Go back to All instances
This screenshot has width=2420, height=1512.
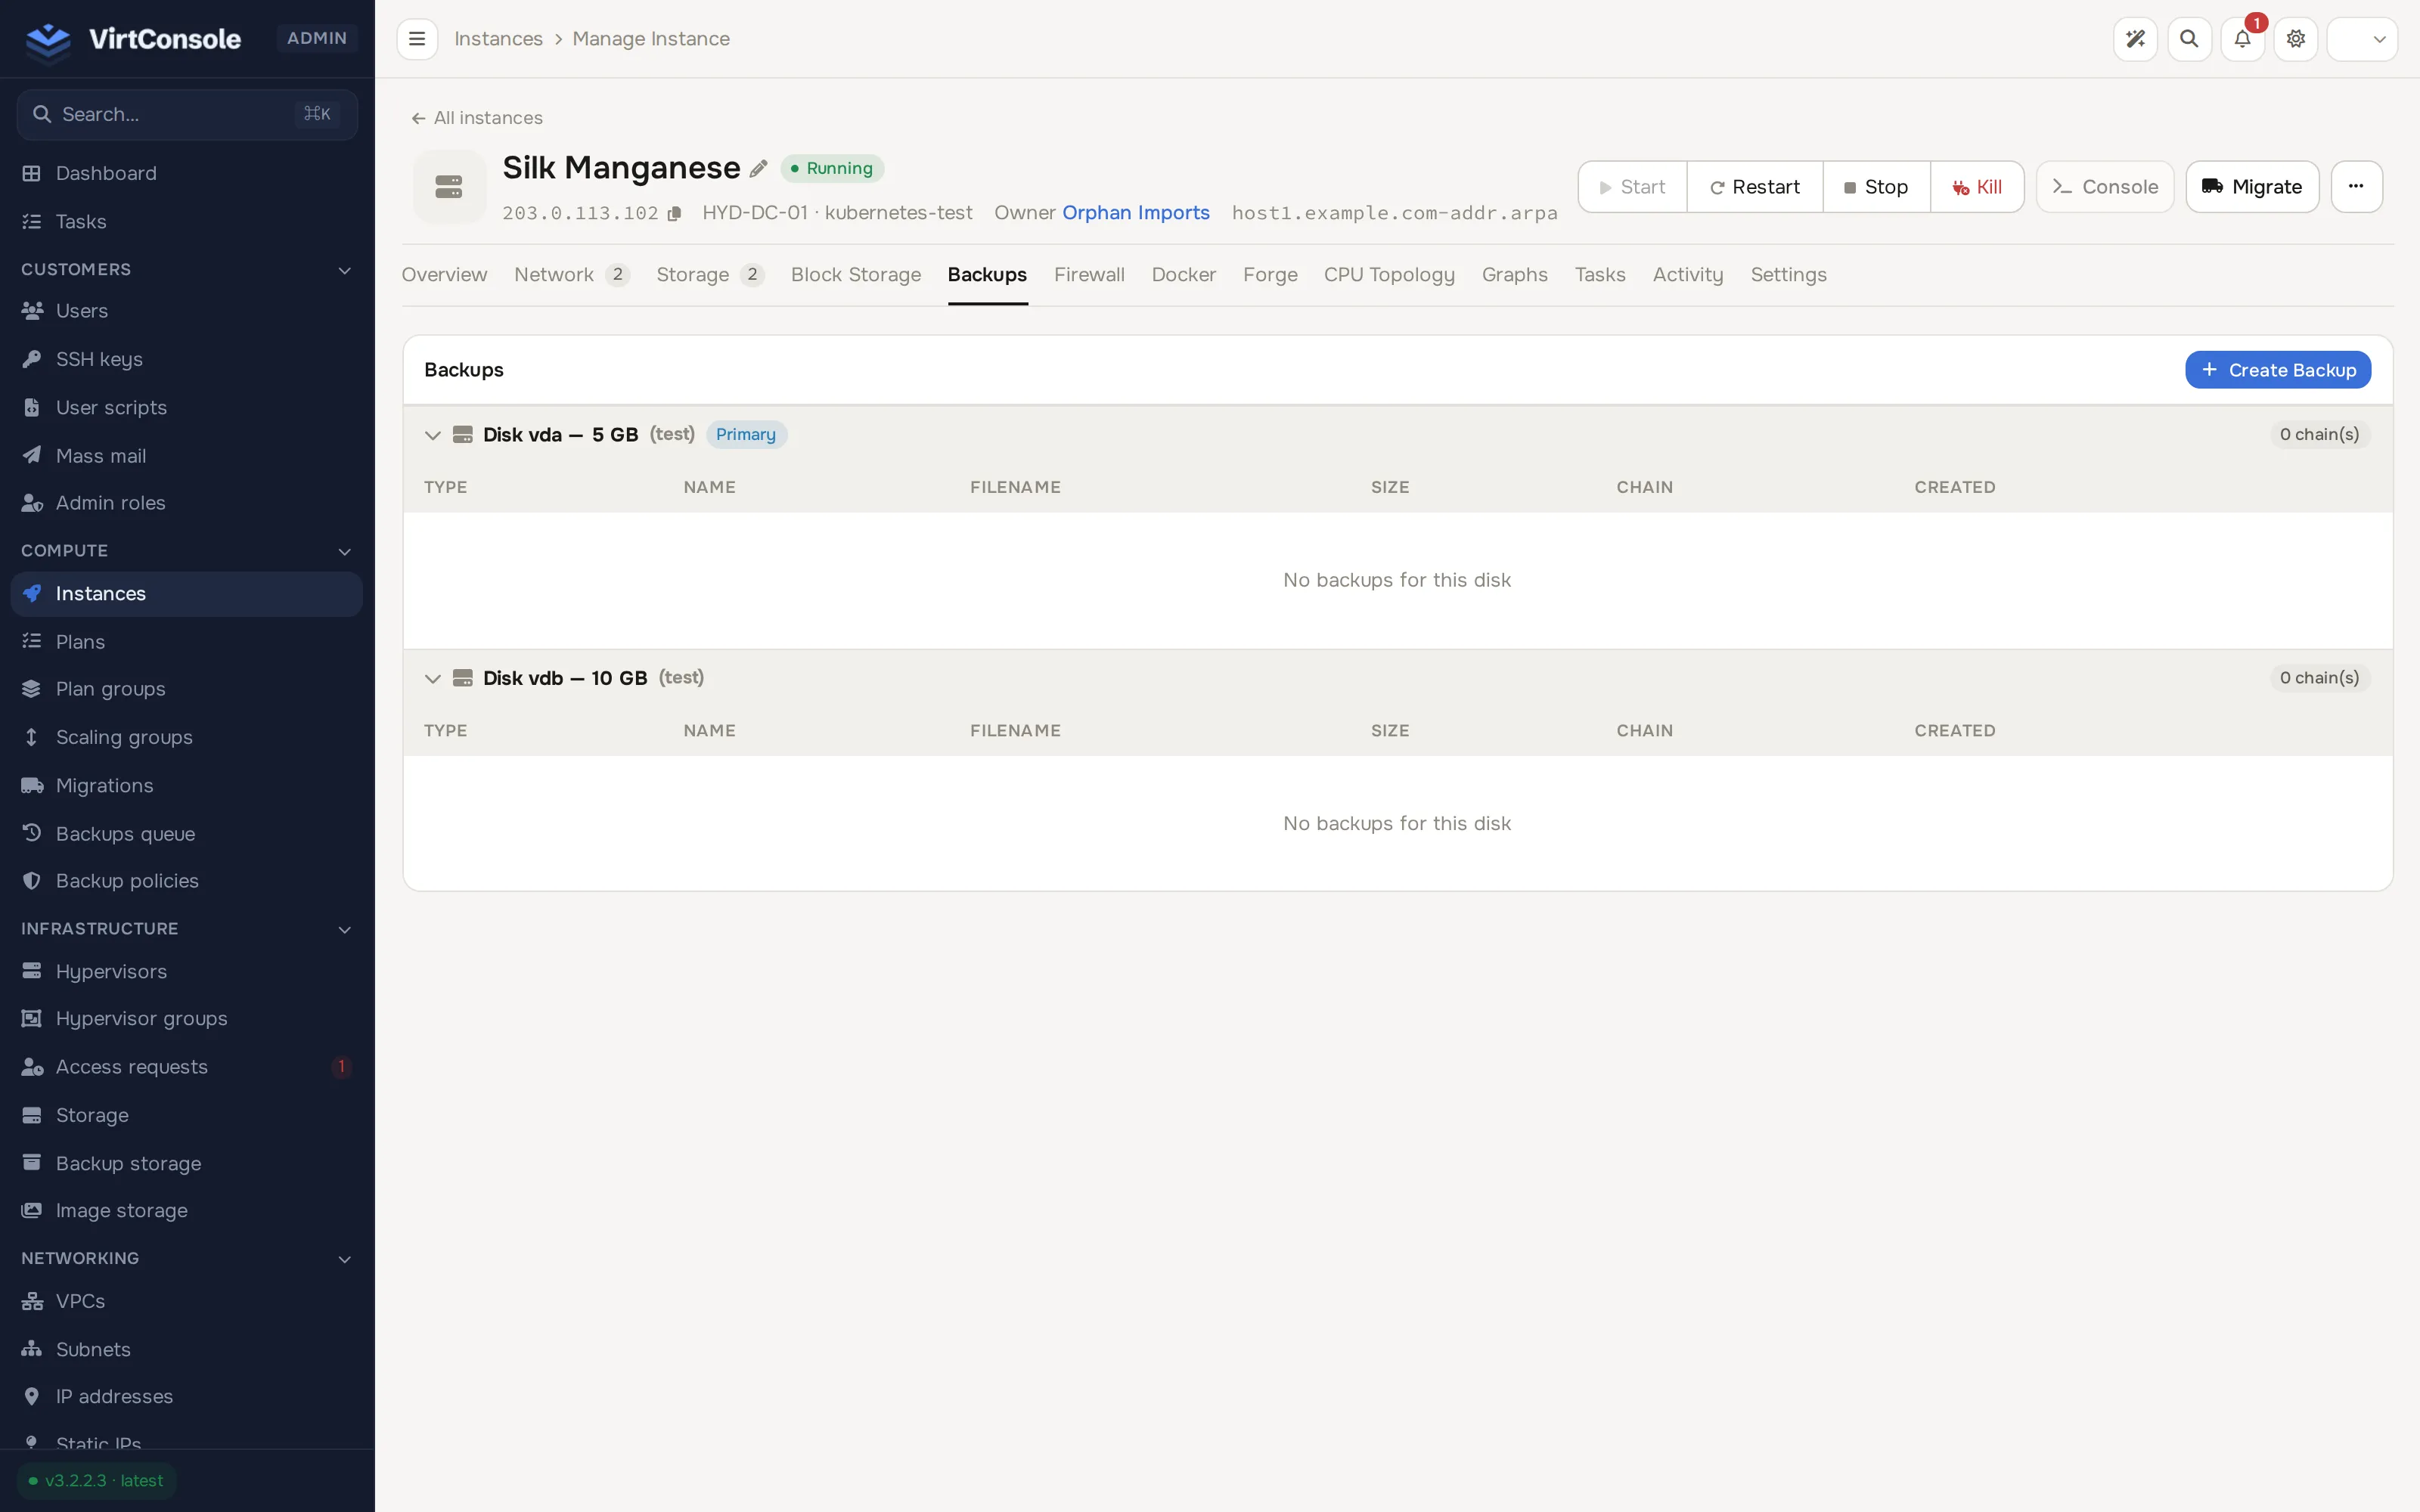point(477,118)
